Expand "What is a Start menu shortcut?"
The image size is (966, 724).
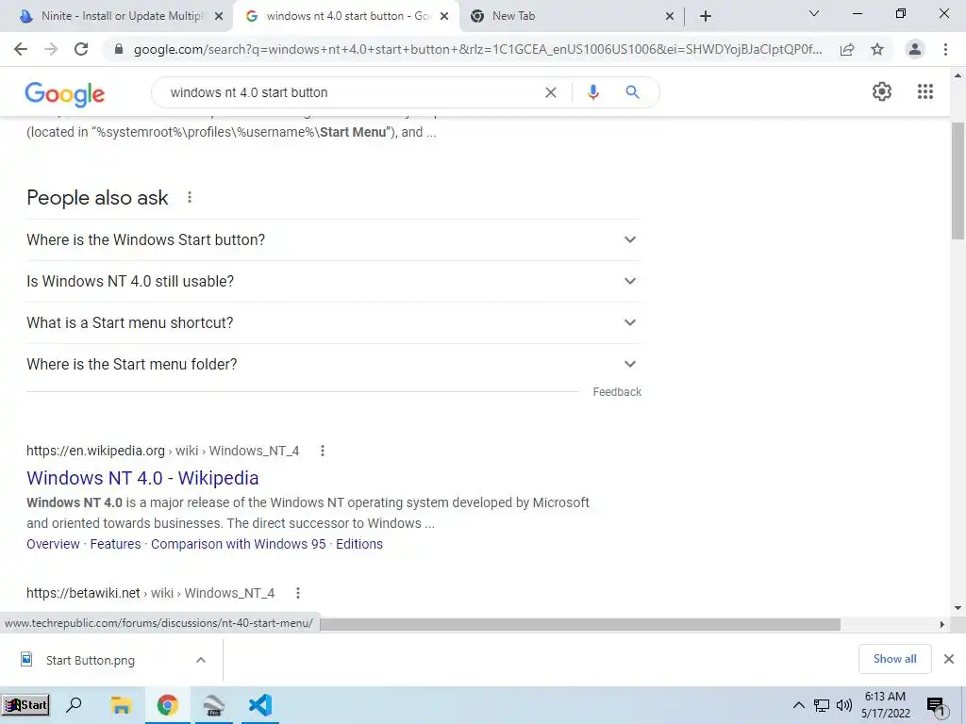click(x=333, y=322)
